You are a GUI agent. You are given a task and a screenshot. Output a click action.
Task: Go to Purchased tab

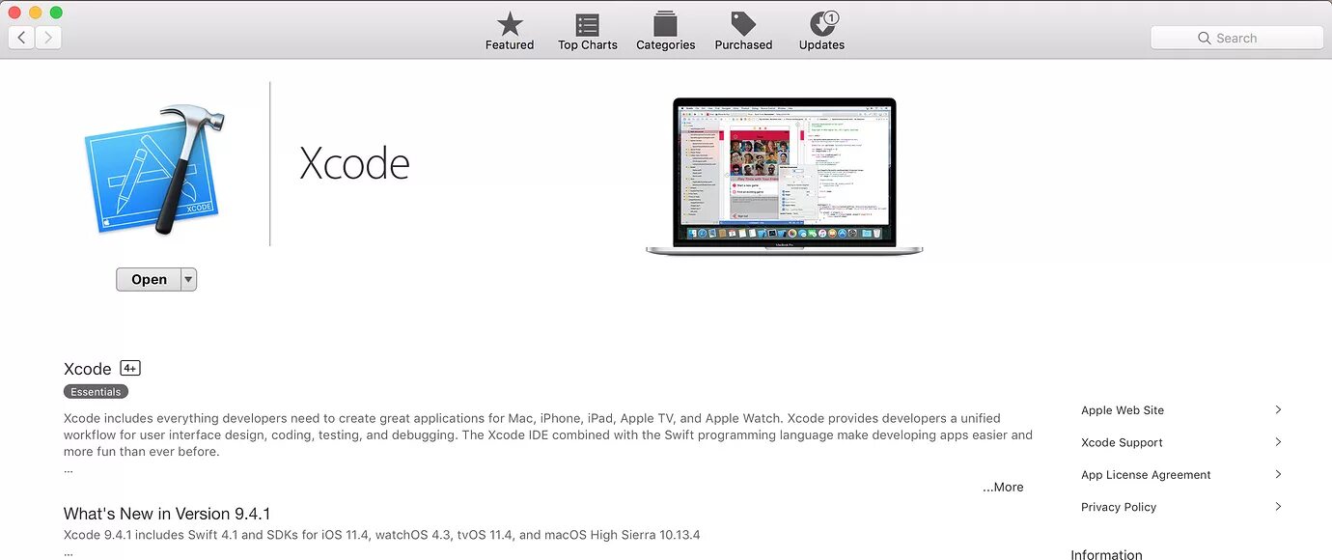click(743, 31)
